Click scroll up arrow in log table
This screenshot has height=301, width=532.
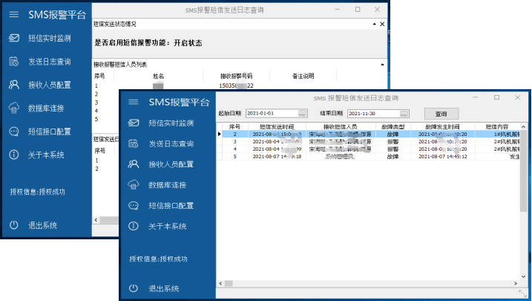click(524, 127)
